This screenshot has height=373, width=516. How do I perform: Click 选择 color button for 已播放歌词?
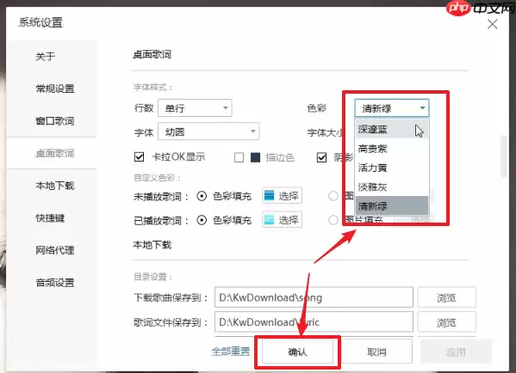tap(282, 220)
